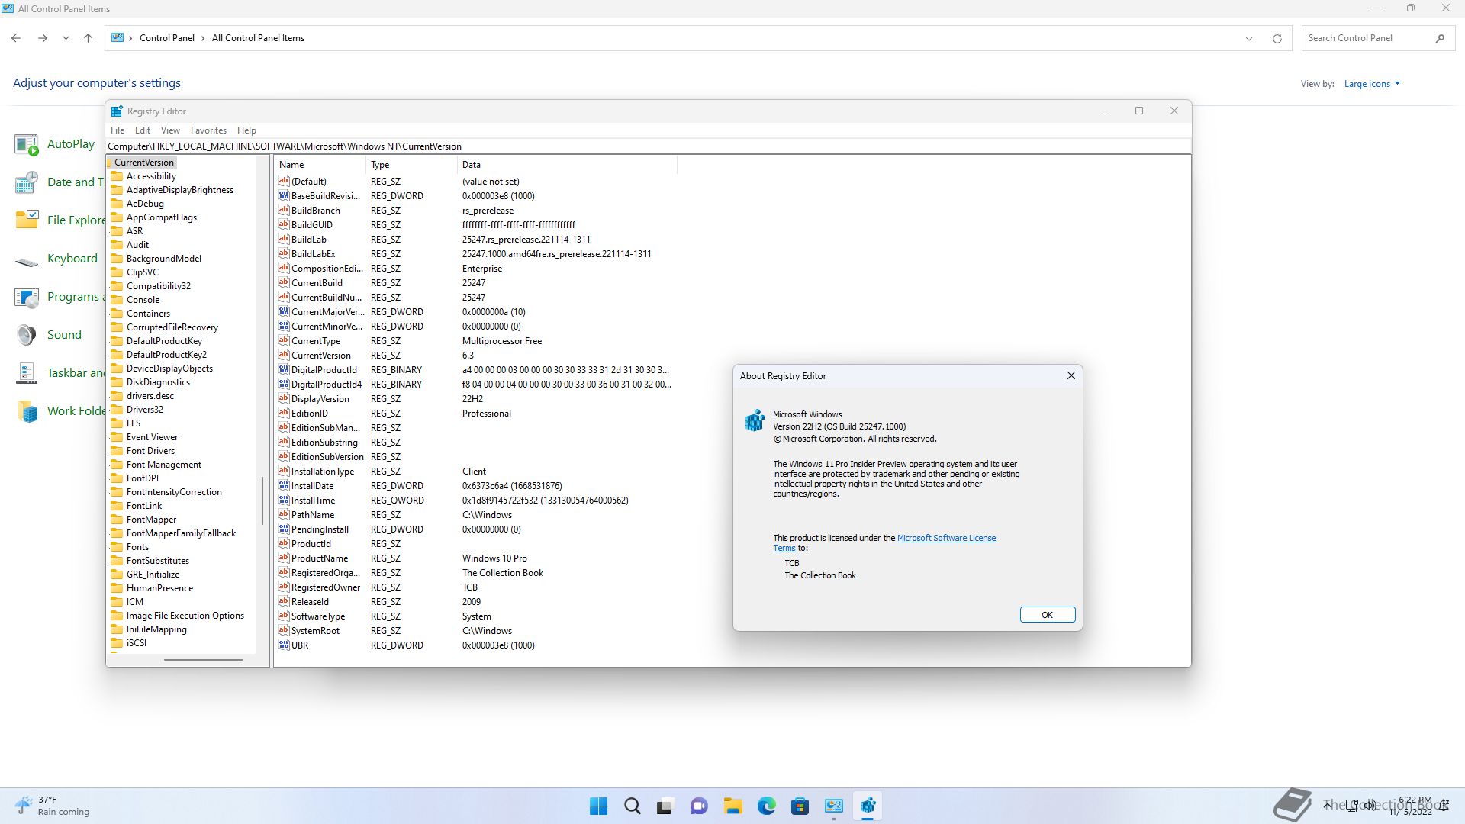Open the weather widget showing 37°F
The width and height of the screenshot is (1465, 824).
52,806
